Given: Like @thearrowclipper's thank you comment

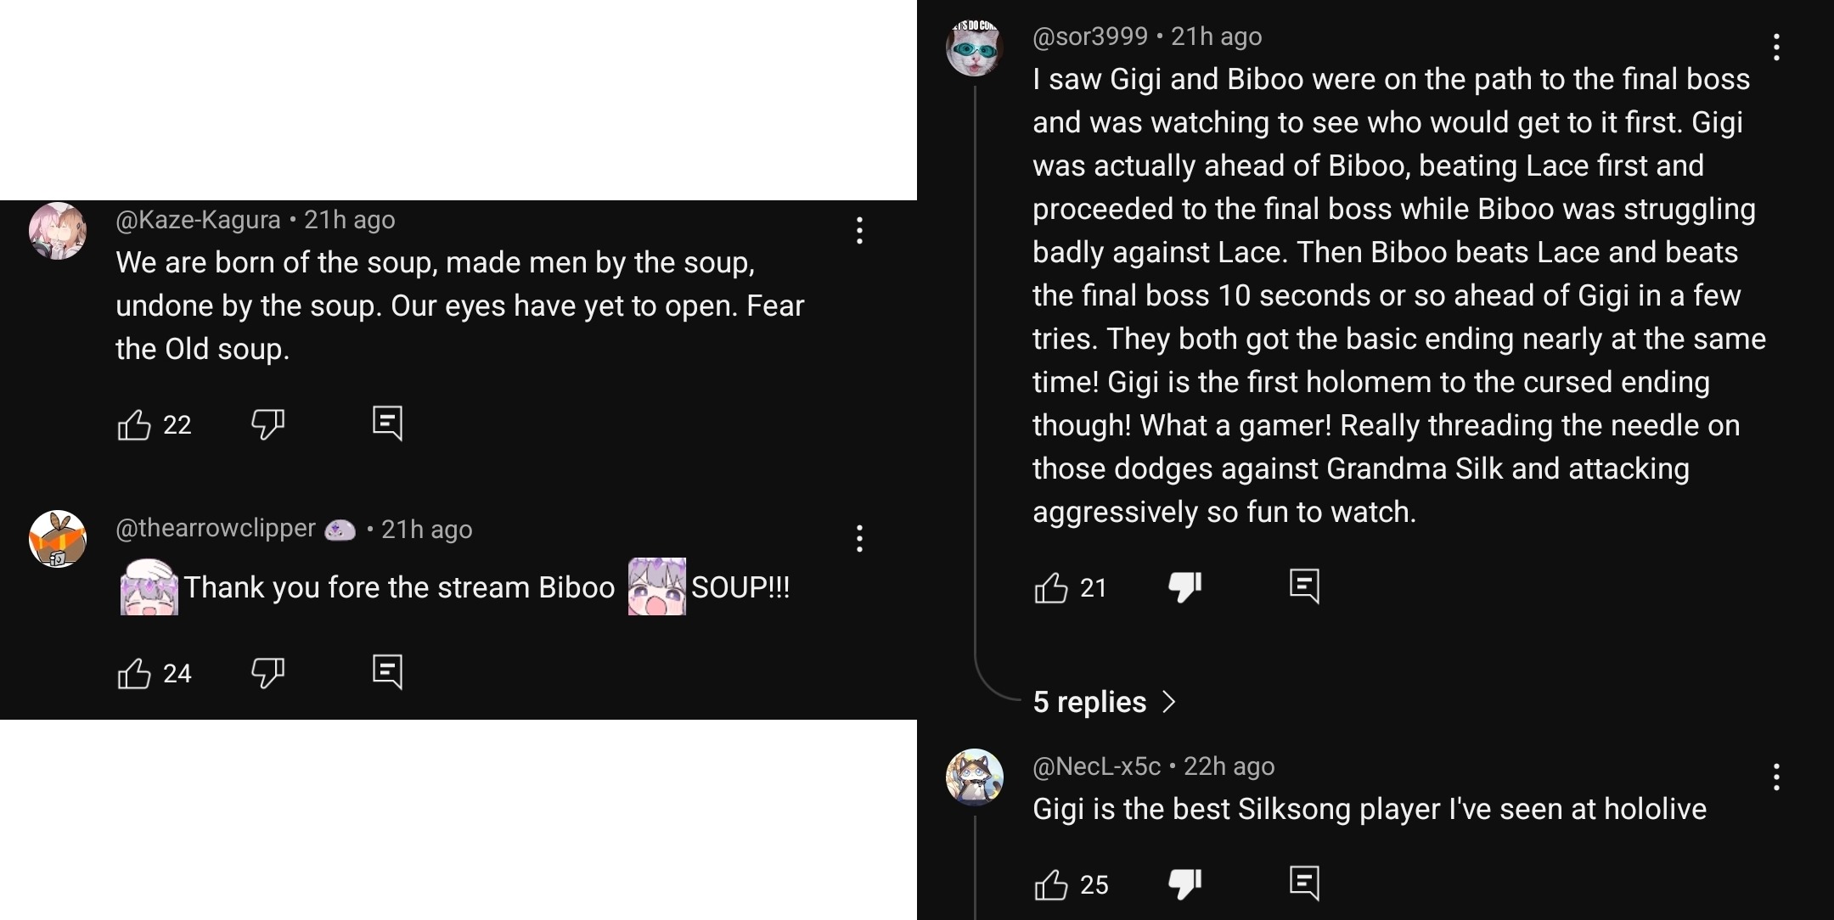Looking at the screenshot, I should coord(134,673).
